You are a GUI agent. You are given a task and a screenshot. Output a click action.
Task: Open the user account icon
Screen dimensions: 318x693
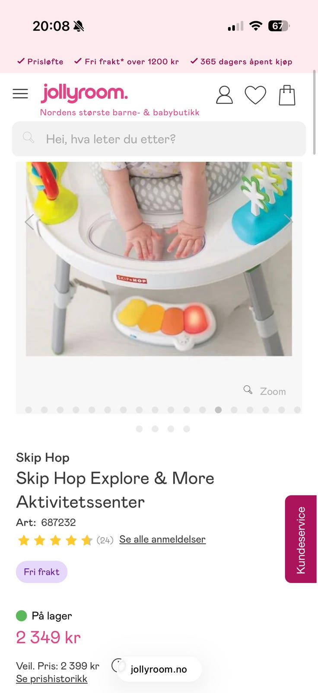tap(224, 95)
